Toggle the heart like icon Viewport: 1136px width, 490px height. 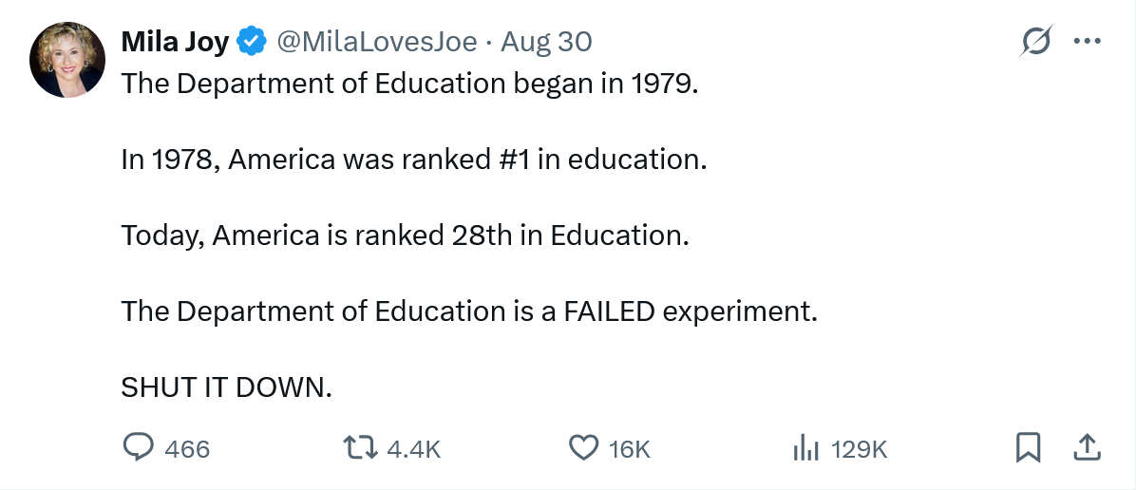tap(583, 448)
